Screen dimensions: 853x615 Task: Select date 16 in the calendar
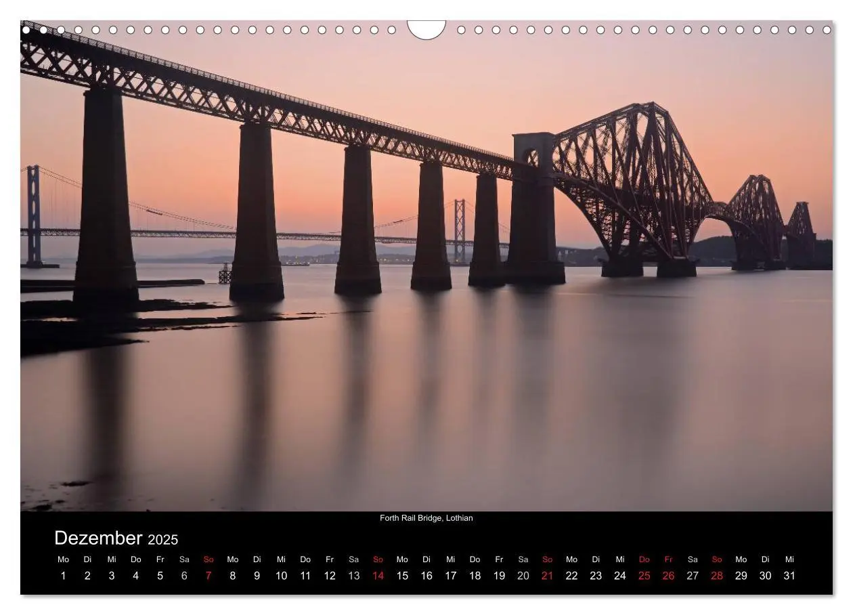pos(426,576)
